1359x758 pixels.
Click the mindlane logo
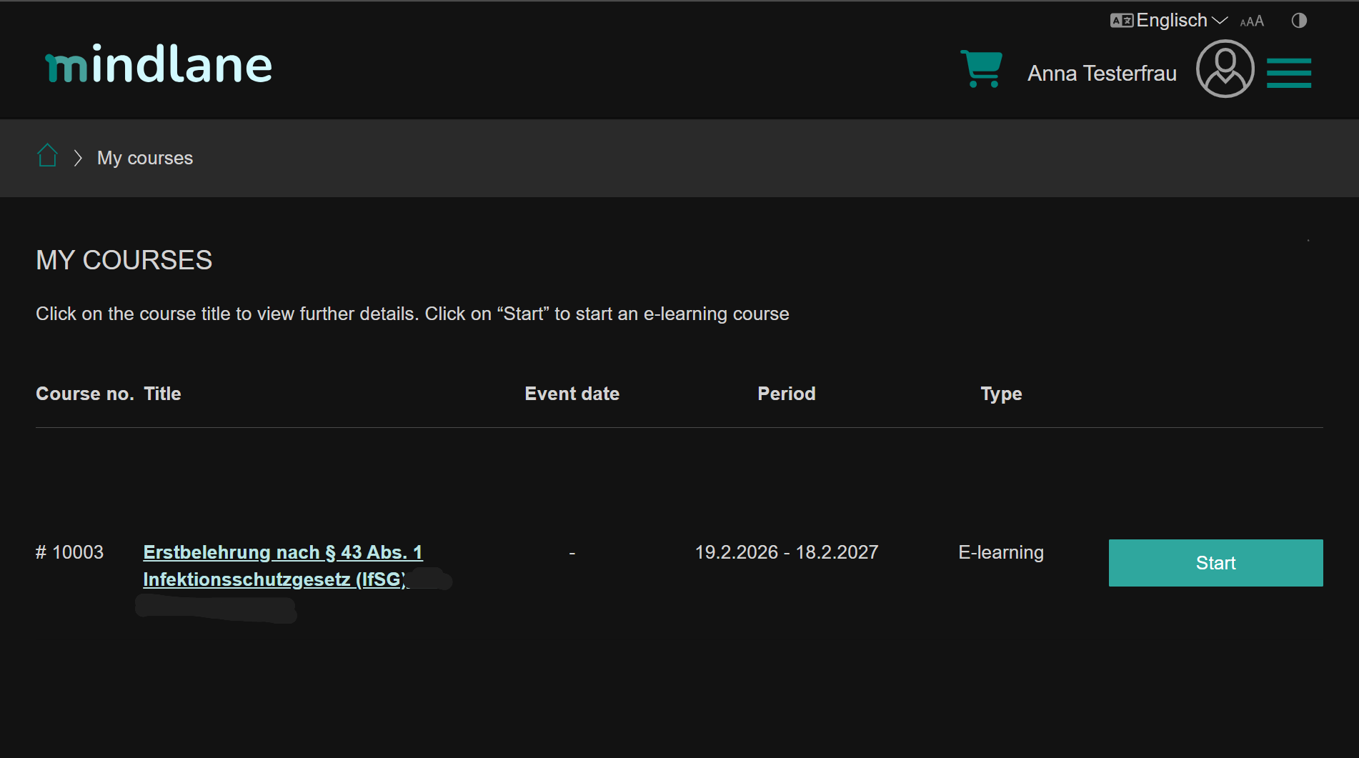tap(159, 64)
